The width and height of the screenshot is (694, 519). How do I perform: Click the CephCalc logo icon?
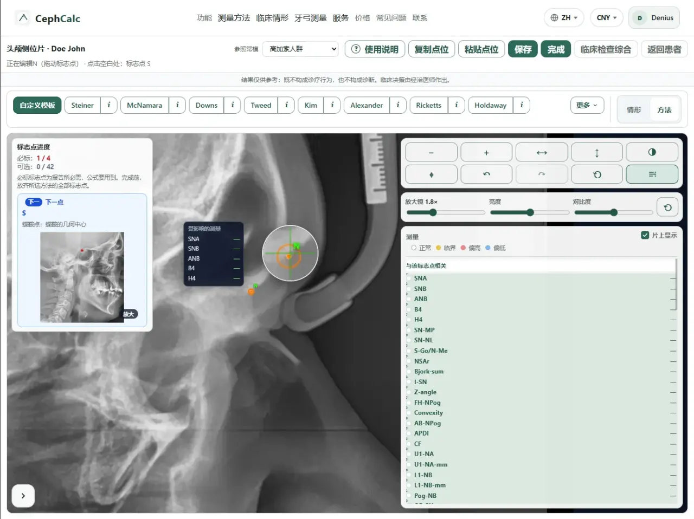(23, 18)
